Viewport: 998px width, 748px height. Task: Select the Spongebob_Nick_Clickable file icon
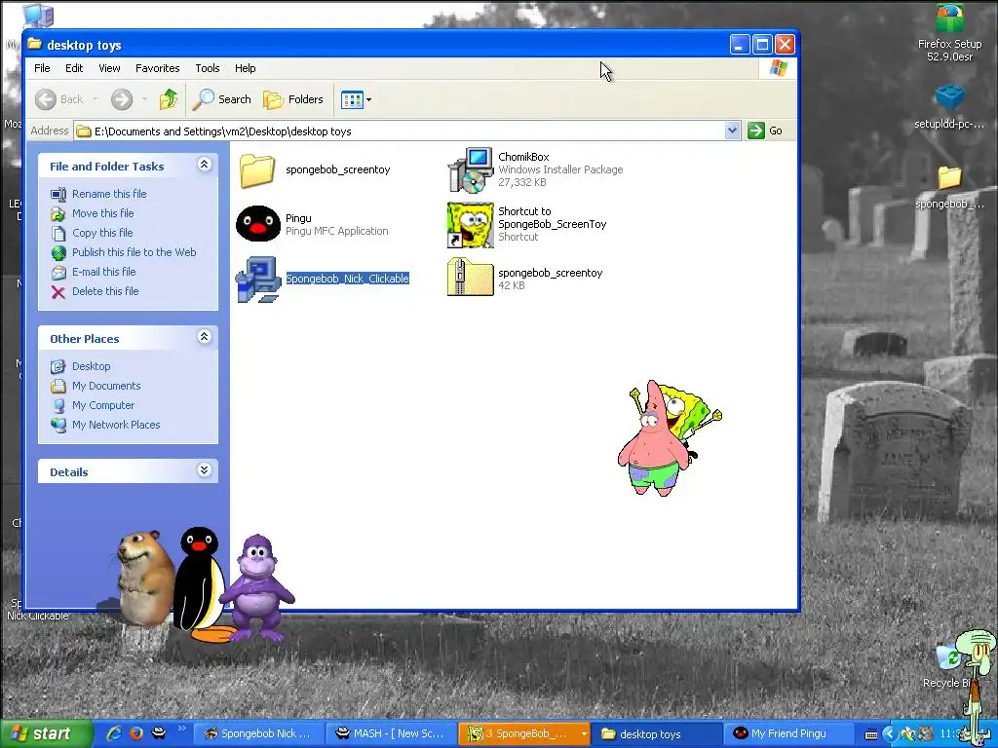point(257,279)
